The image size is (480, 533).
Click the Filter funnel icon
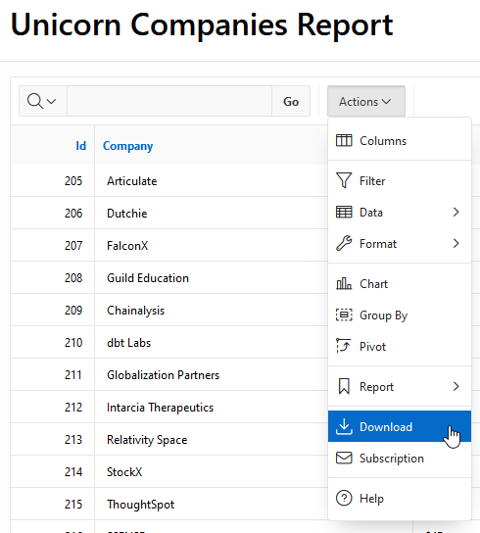point(344,180)
